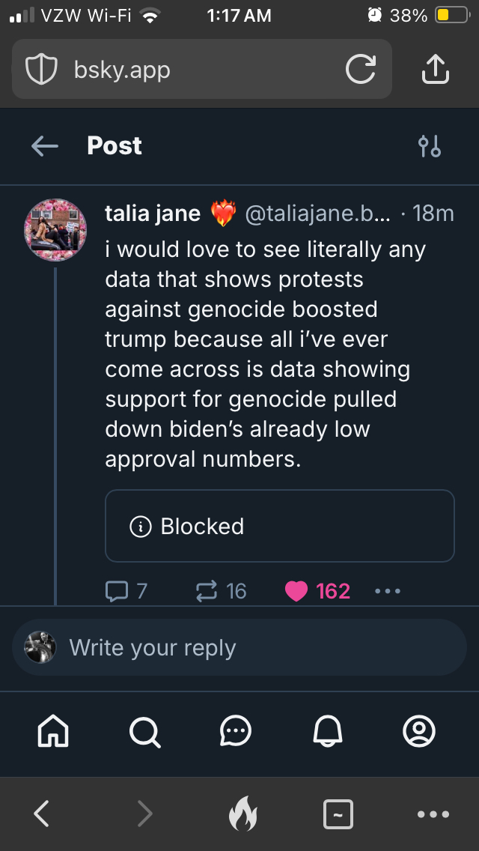Reload the page in the browser
The image size is (479, 851).
[360, 70]
